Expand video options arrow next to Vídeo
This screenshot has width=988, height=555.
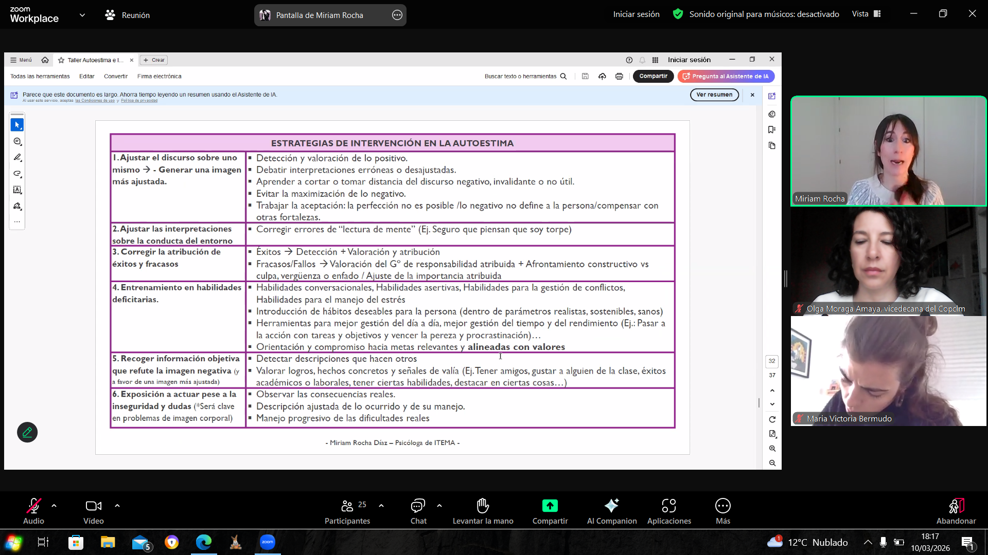pos(117,506)
